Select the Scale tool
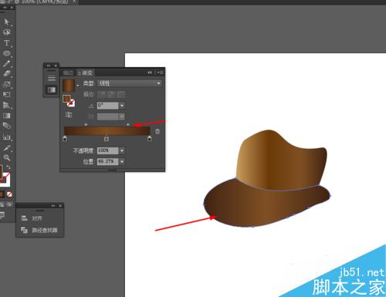This screenshot has width=386, height=297. point(7,84)
